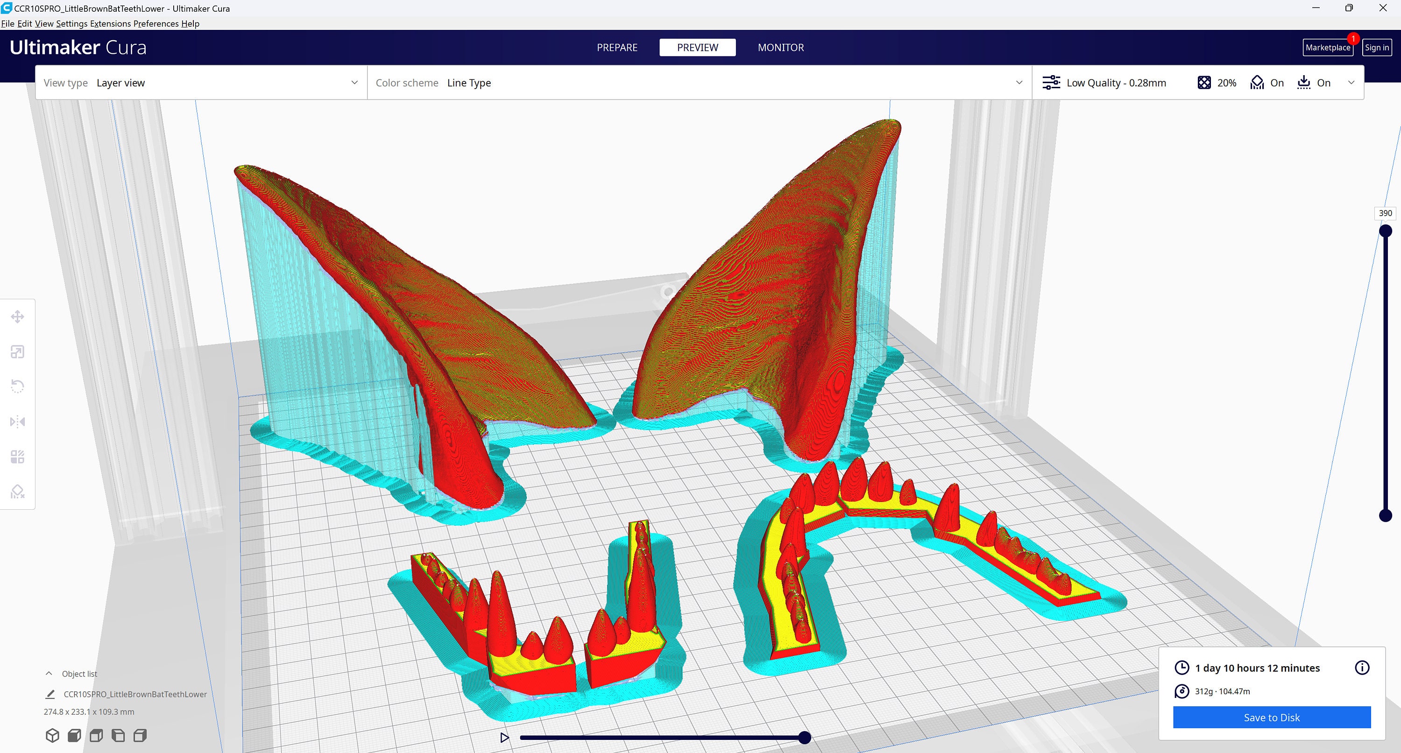This screenshot has height=753, width=1401.
Task: Select the Move tool
Action: tap(18, 317)
